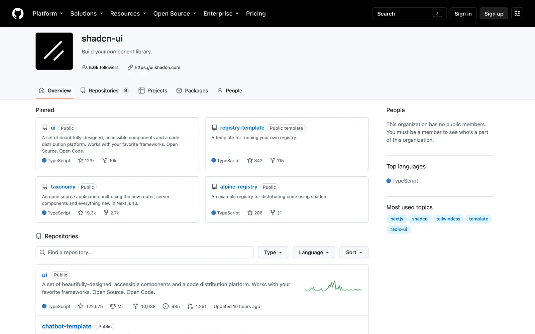Click the GitHub Octocat logo

pyautogui.click(x=18, y=14)
